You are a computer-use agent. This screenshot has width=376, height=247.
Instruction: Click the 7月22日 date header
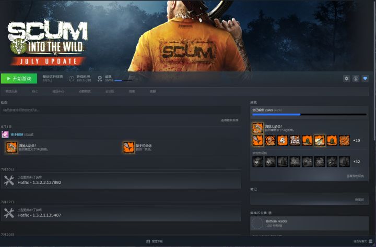click(7, 202)
